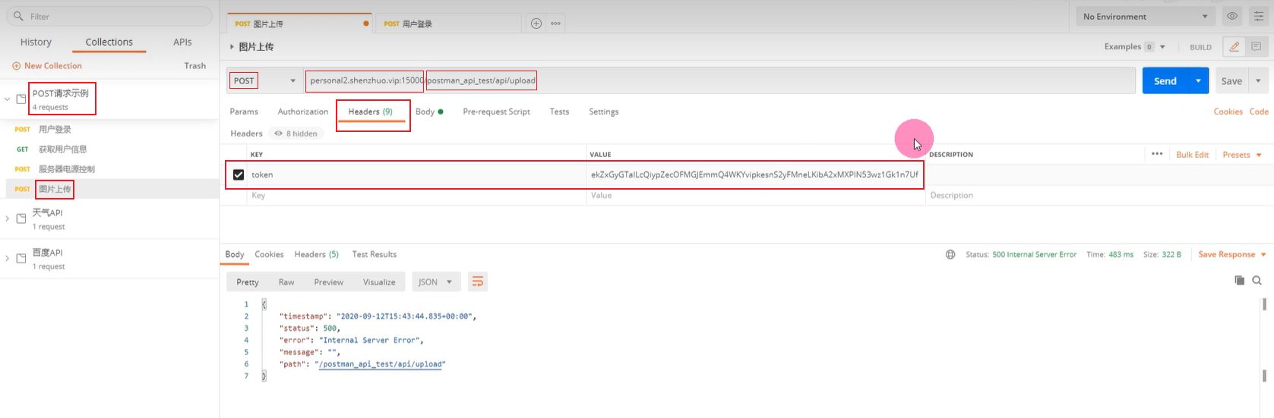
Task: Open the JSON format dropdown
Action: [435, 282]
